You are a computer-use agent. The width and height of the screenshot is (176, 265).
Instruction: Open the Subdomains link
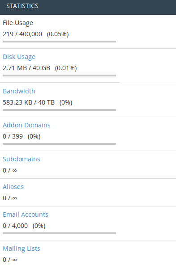point(21,159)
